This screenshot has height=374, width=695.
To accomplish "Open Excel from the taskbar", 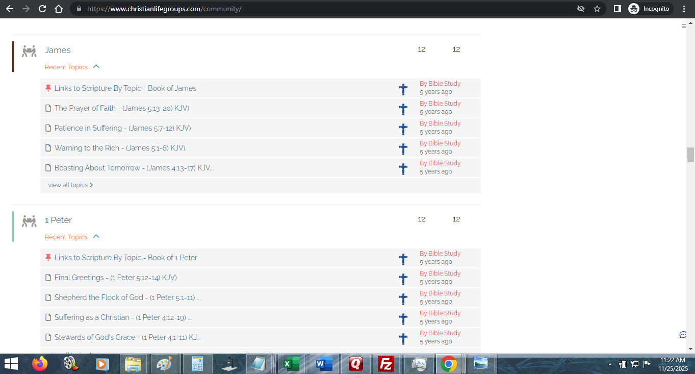I will click(x=291, y=364).
